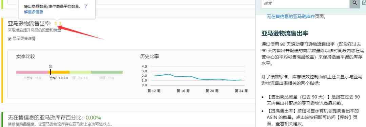Click the 0.00% stranded inventory percentage value

click(x=93, y=118)
